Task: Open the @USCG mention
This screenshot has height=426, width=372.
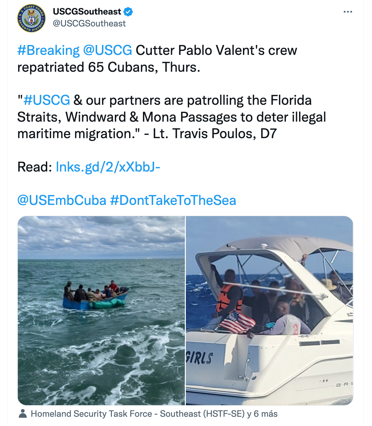Action: 108,50
